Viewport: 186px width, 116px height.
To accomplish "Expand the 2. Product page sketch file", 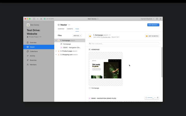I will click(x=56, y=51).
